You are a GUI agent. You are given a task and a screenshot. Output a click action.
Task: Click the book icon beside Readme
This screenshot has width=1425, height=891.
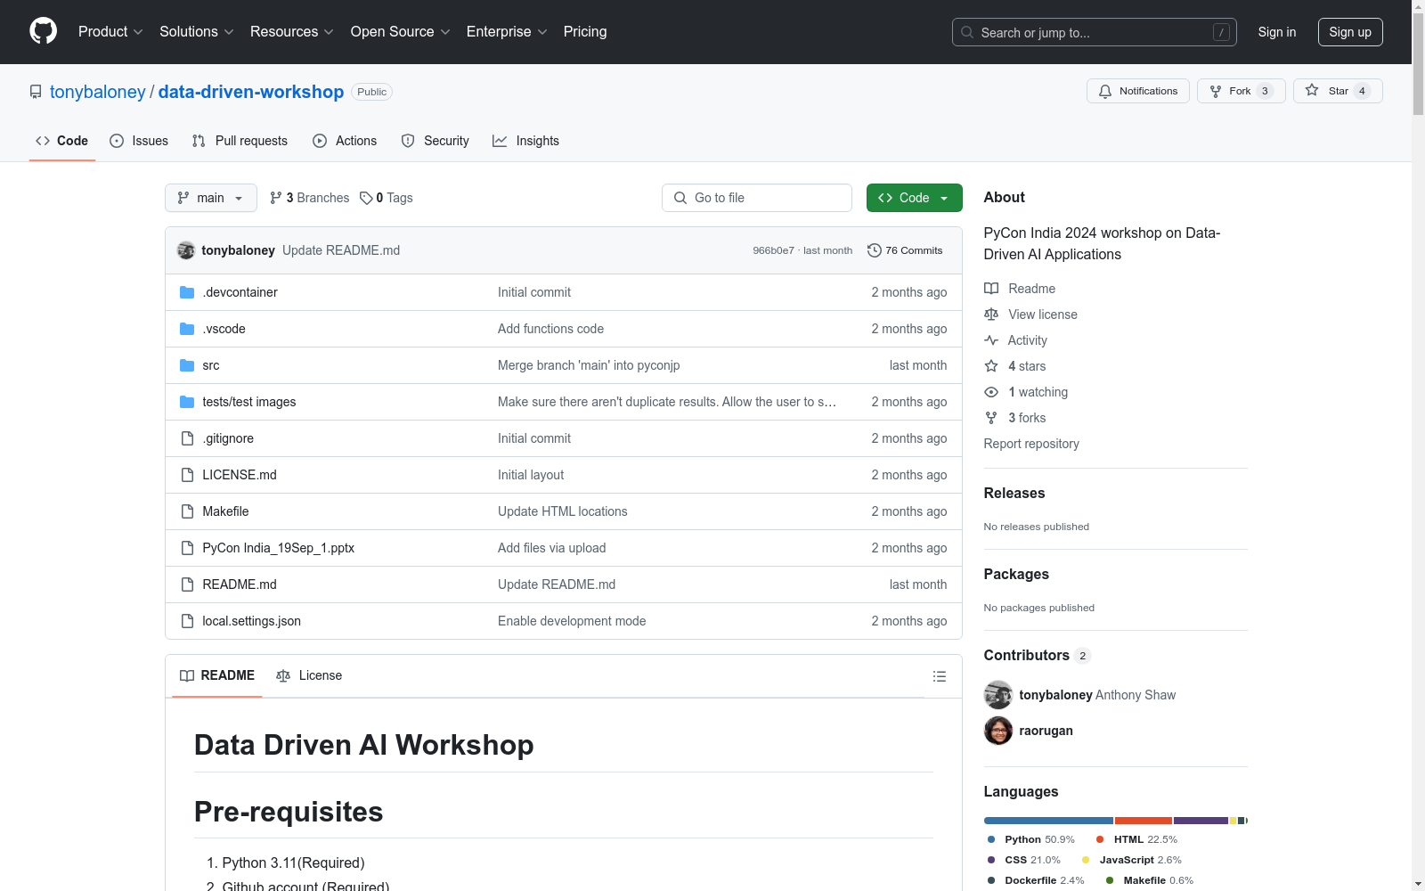[991, 289]
